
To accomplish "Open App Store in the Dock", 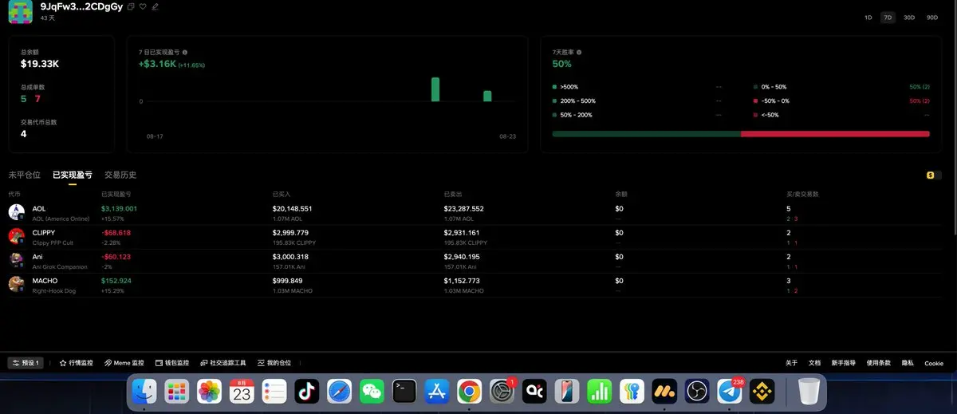I will click(x=437, y=391).
